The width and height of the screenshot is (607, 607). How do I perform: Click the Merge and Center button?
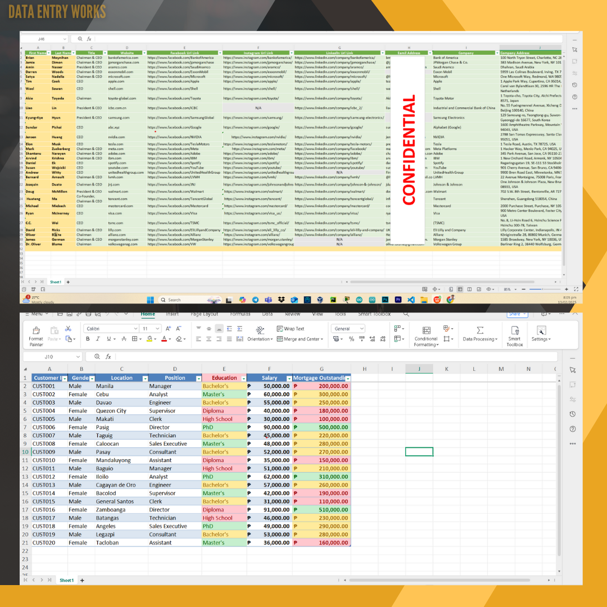coord(300,339)
